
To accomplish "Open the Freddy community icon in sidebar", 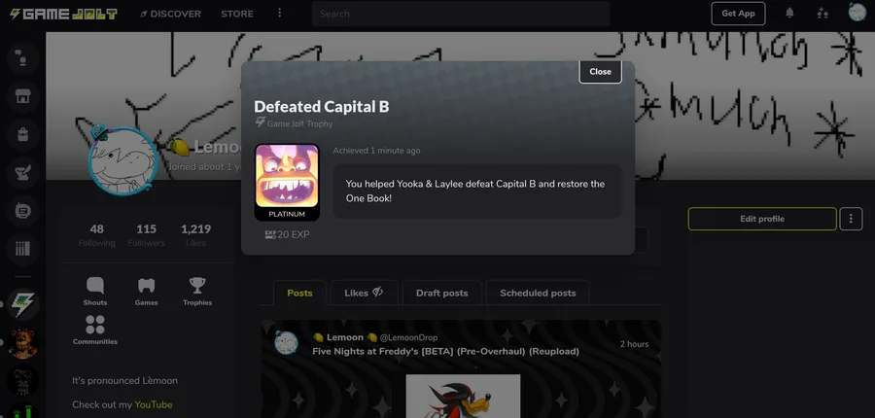I will pyautogui.click(x=23, y=342).
